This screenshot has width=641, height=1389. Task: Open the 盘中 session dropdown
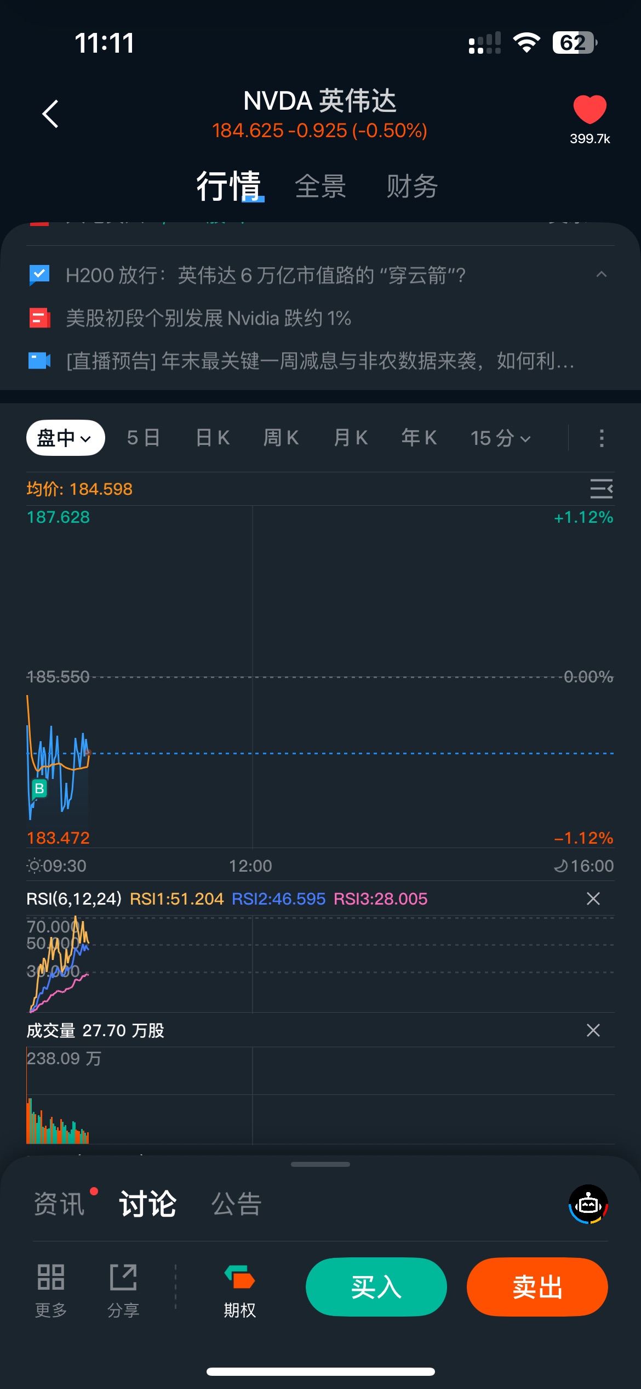tap(65, 438)
